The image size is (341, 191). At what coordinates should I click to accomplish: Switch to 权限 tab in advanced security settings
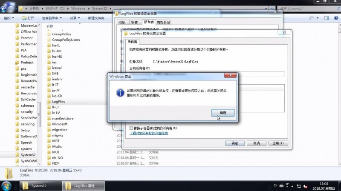pyautogui.click(x=121, y=23)
